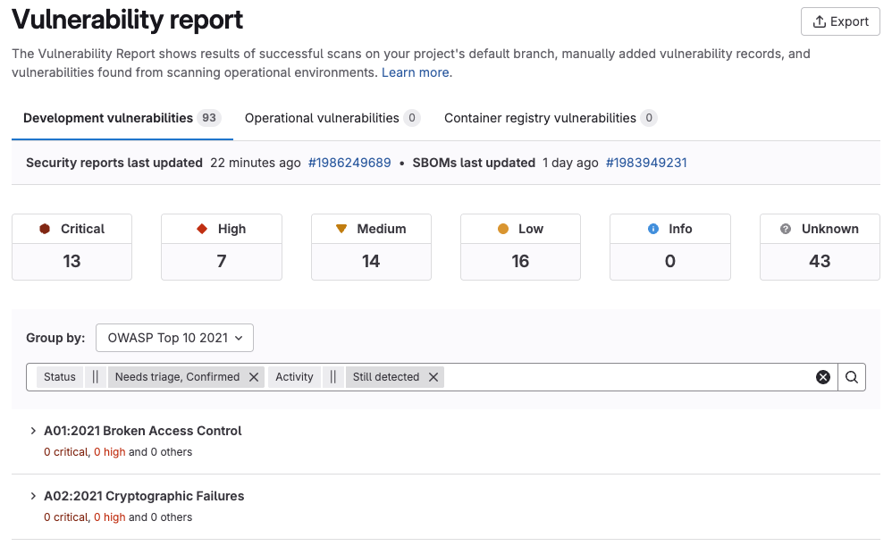This screenshot has height=546, width=892.
Task: Open pipeline #1986249689
Action: [x=349, y=163]
